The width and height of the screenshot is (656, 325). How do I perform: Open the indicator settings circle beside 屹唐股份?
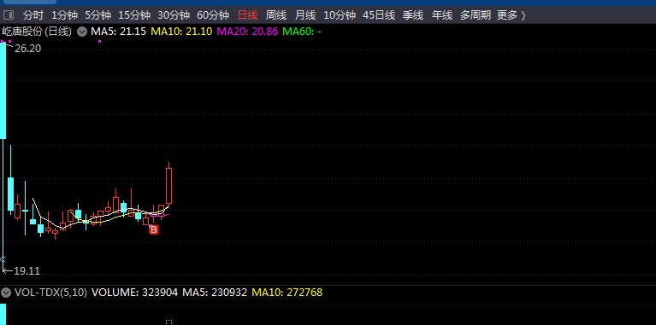[x=82, y=32]
